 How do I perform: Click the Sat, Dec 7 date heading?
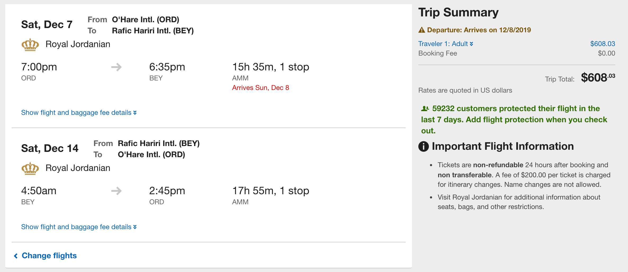[47, 24]
